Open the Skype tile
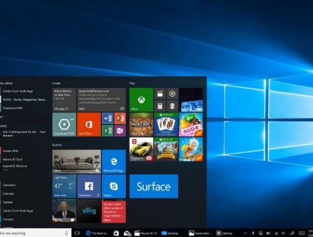This screenshot has height=237, width=313. coord(114,186)
